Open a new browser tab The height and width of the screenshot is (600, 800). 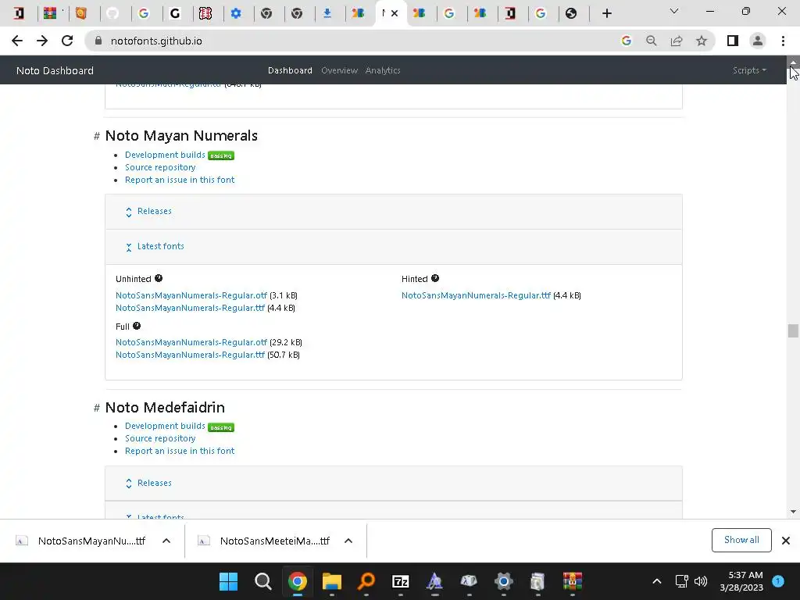pyautogui.click(x=606, y=13)
